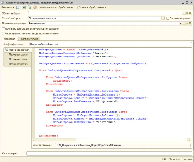Click the checkmark icon beside Перед обработкой
The image size is (194, 162).
(x=6, y=50)
